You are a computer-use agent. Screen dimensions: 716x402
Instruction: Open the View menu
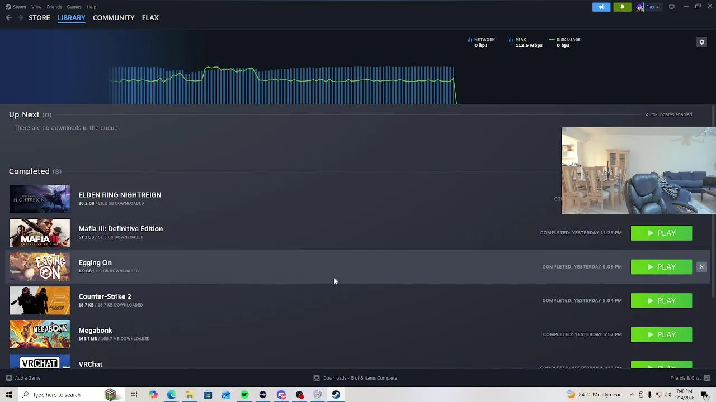click(36, 7)
